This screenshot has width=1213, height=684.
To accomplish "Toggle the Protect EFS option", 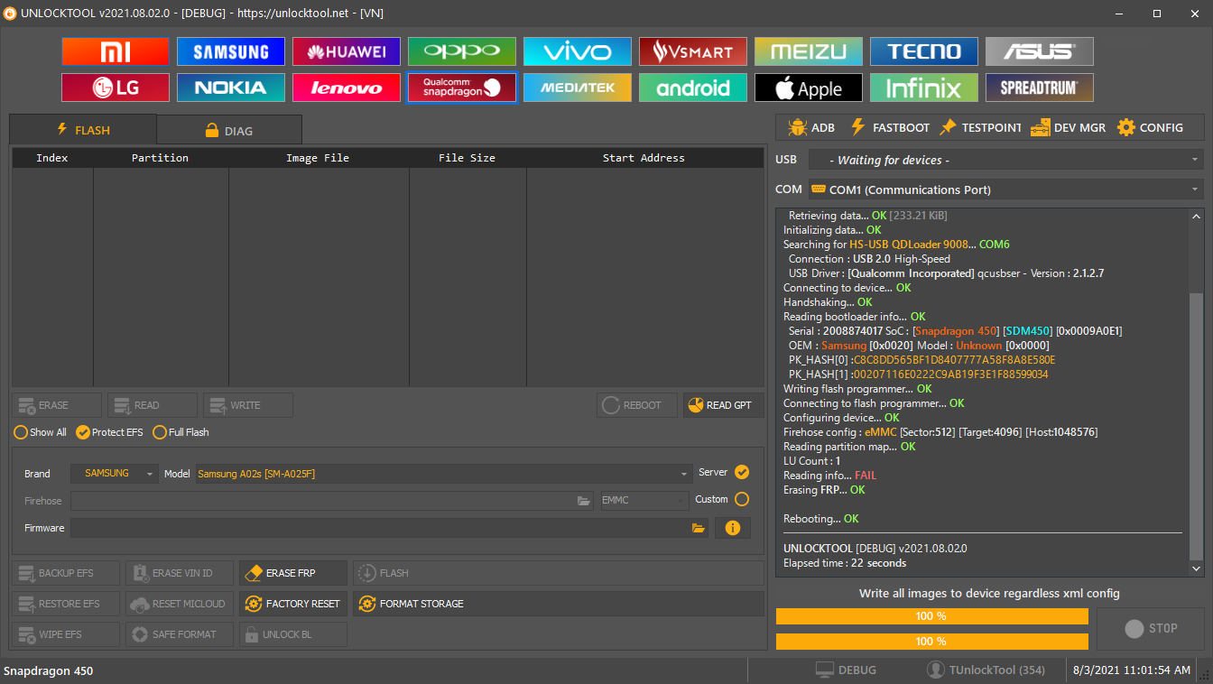I will point(110,432).
